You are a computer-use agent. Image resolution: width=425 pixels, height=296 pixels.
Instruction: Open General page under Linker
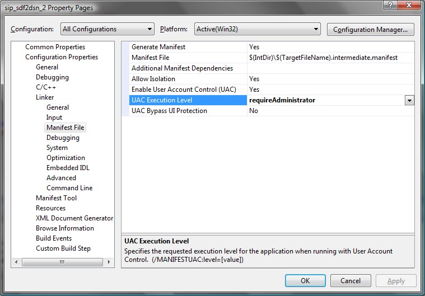(x=58, y=107)
